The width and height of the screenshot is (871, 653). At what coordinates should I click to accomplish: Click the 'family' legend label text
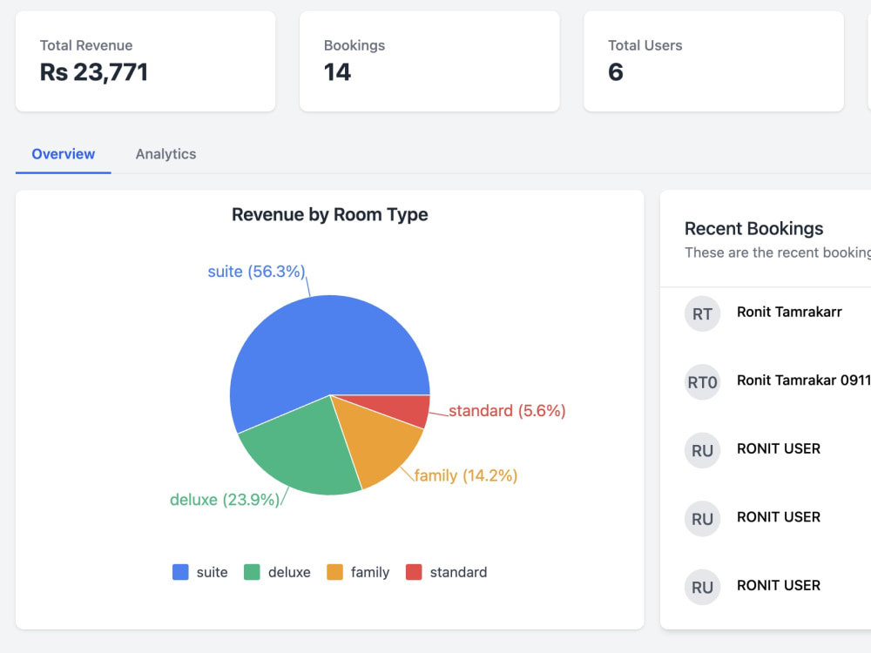370,572
